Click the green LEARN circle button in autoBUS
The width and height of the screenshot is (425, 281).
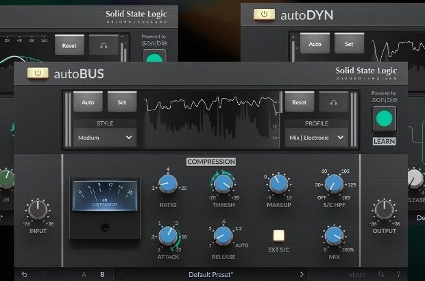(385, 119)
